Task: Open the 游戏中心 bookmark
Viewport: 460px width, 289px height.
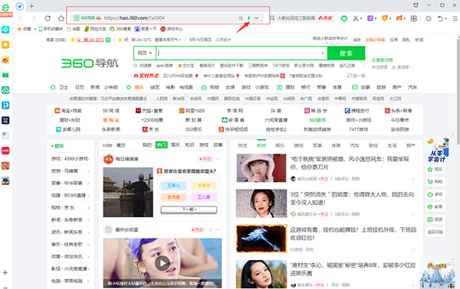Action: point(171,28)
